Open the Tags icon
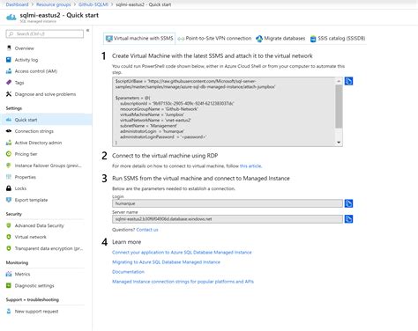 (x=9, y=83)
